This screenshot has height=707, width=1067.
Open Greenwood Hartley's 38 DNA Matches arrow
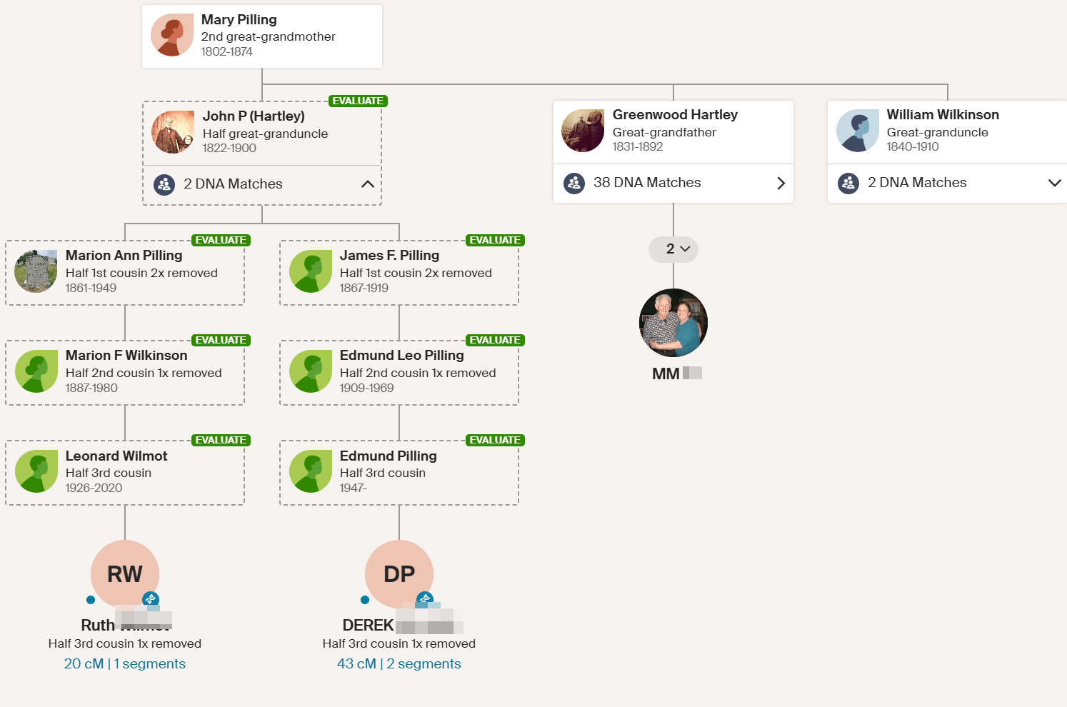pyautogui.click(x=781, y=183)
